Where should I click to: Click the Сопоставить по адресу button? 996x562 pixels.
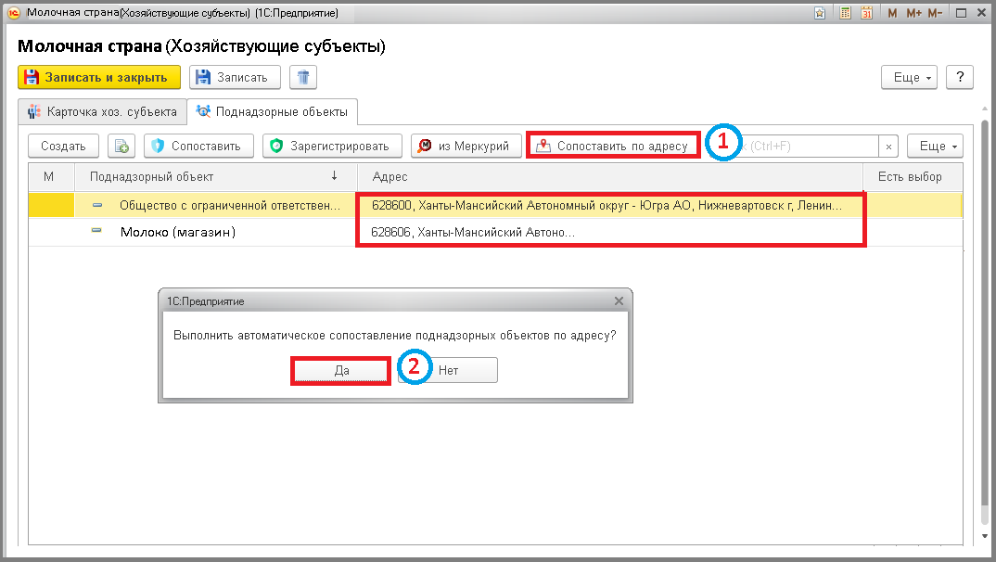[x=613, y=146]
